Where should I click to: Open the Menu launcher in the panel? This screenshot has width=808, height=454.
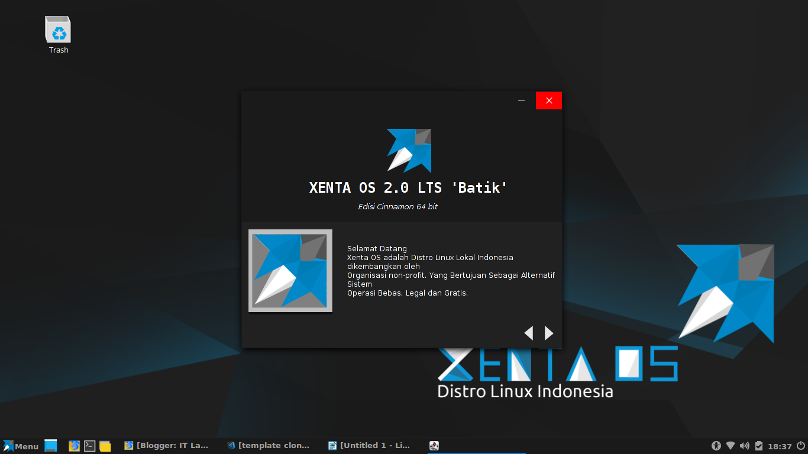(x=21, y=446)
